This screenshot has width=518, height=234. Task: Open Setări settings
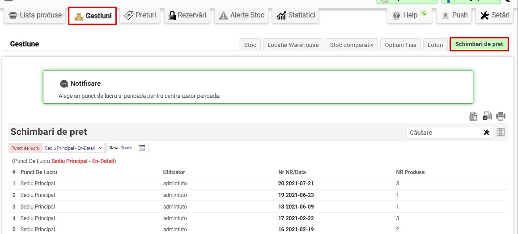tap(495, 15)
